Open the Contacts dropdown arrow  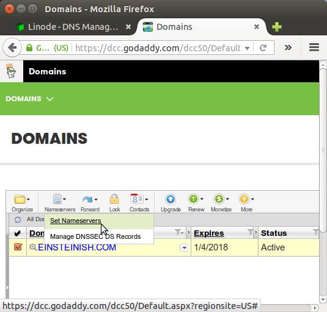coord(147,199)
